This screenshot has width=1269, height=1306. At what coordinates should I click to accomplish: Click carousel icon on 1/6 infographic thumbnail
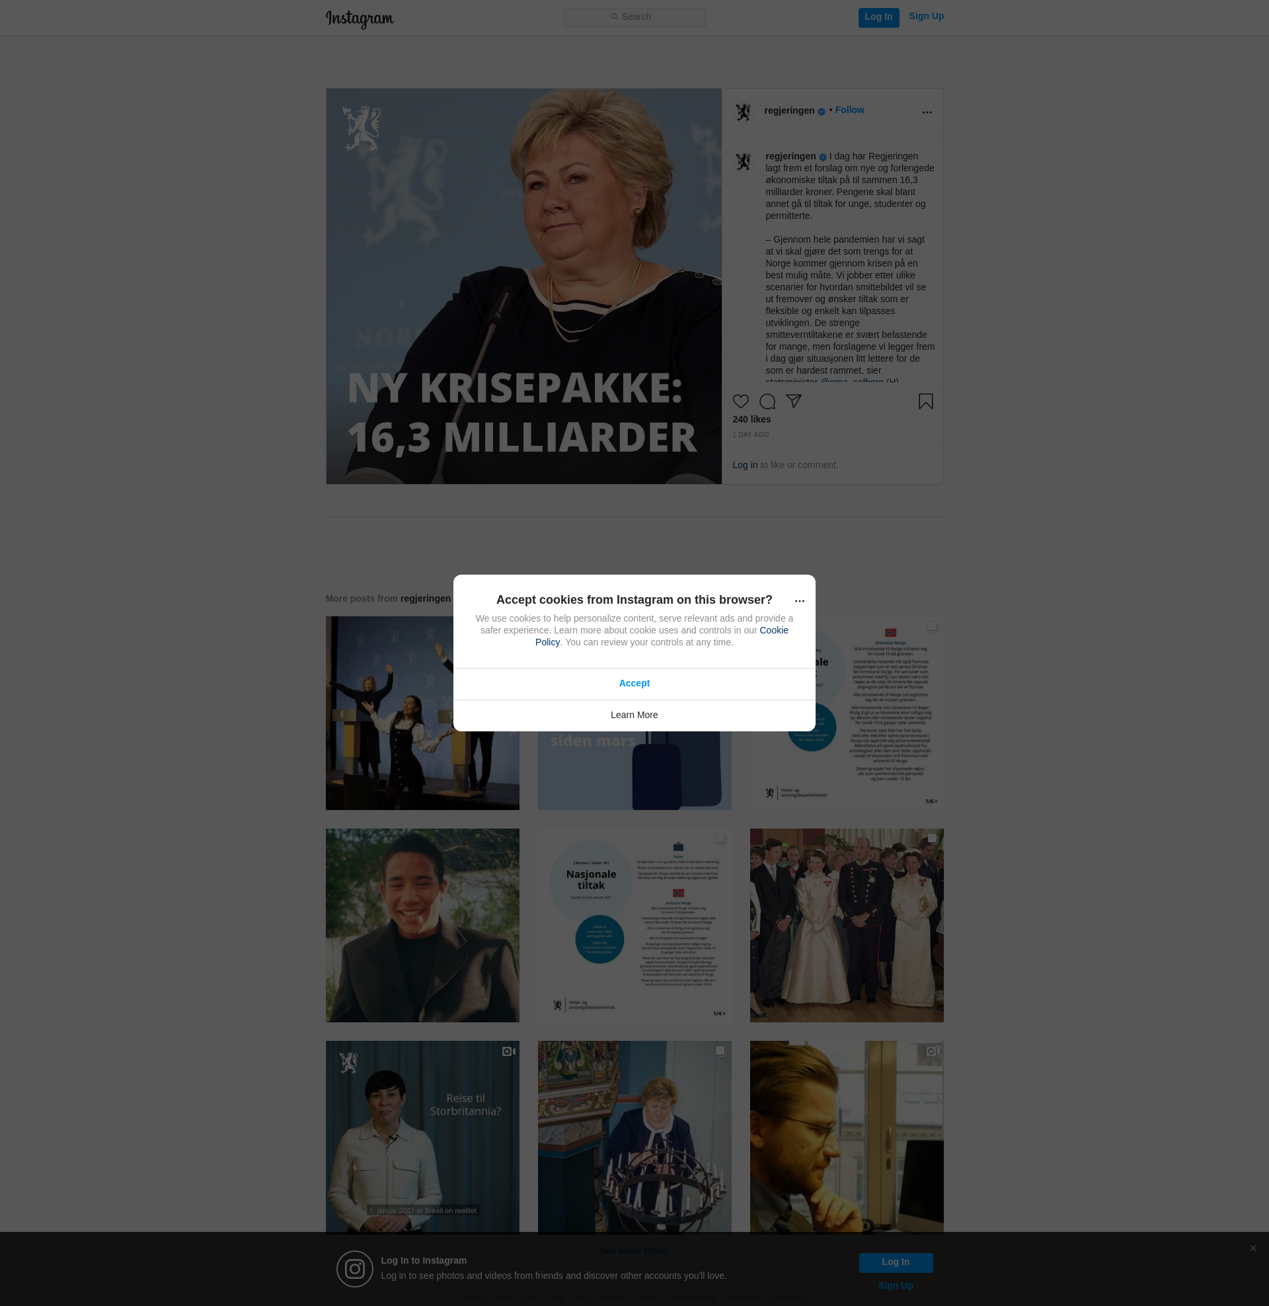932,627
